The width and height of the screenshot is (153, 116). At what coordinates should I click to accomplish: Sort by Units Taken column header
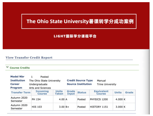pyautogui.click(x=59, y=93)
